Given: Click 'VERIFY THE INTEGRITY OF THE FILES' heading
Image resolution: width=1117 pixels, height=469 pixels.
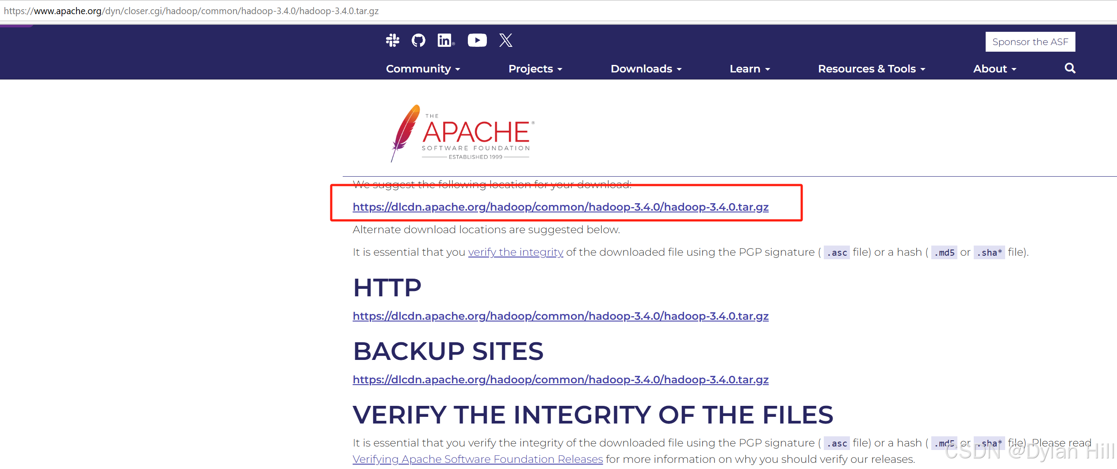Looking at the screenshot, I should [593, 415].
